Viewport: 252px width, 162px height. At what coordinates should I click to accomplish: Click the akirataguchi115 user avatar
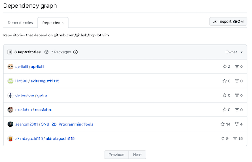point(11,138)
